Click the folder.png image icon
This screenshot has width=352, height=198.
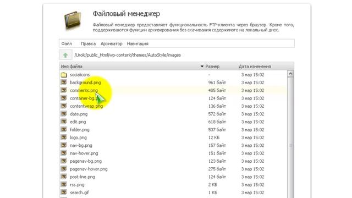click(64, 130)
